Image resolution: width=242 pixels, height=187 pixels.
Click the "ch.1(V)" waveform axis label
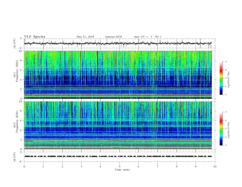[x=15, y=43]
